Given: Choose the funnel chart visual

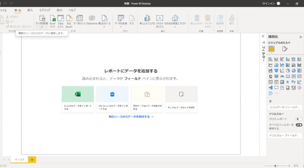Looking at the screenshot, I should coord(276,70).
